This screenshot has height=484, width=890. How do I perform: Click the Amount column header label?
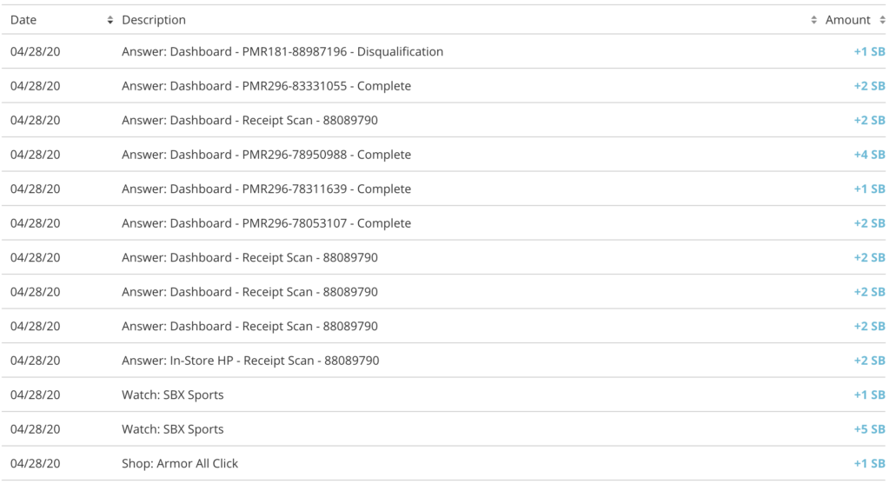point(847,20)
